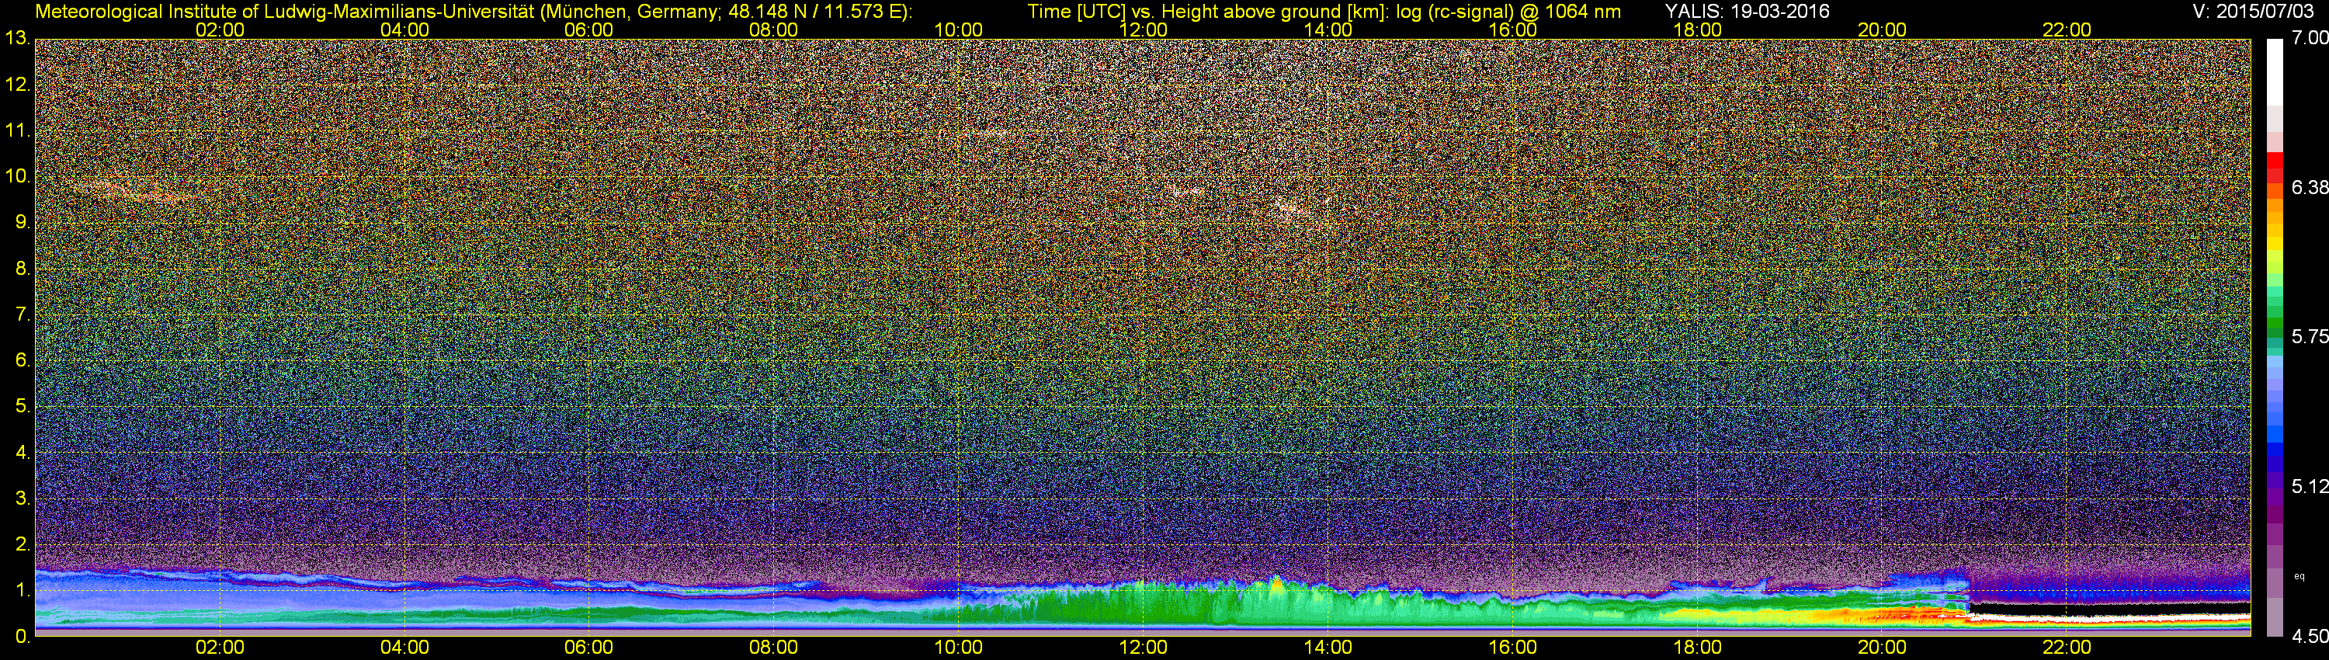Select the 4.50 color scale value
2329x660 pixels.
(x=2309, y=637)
